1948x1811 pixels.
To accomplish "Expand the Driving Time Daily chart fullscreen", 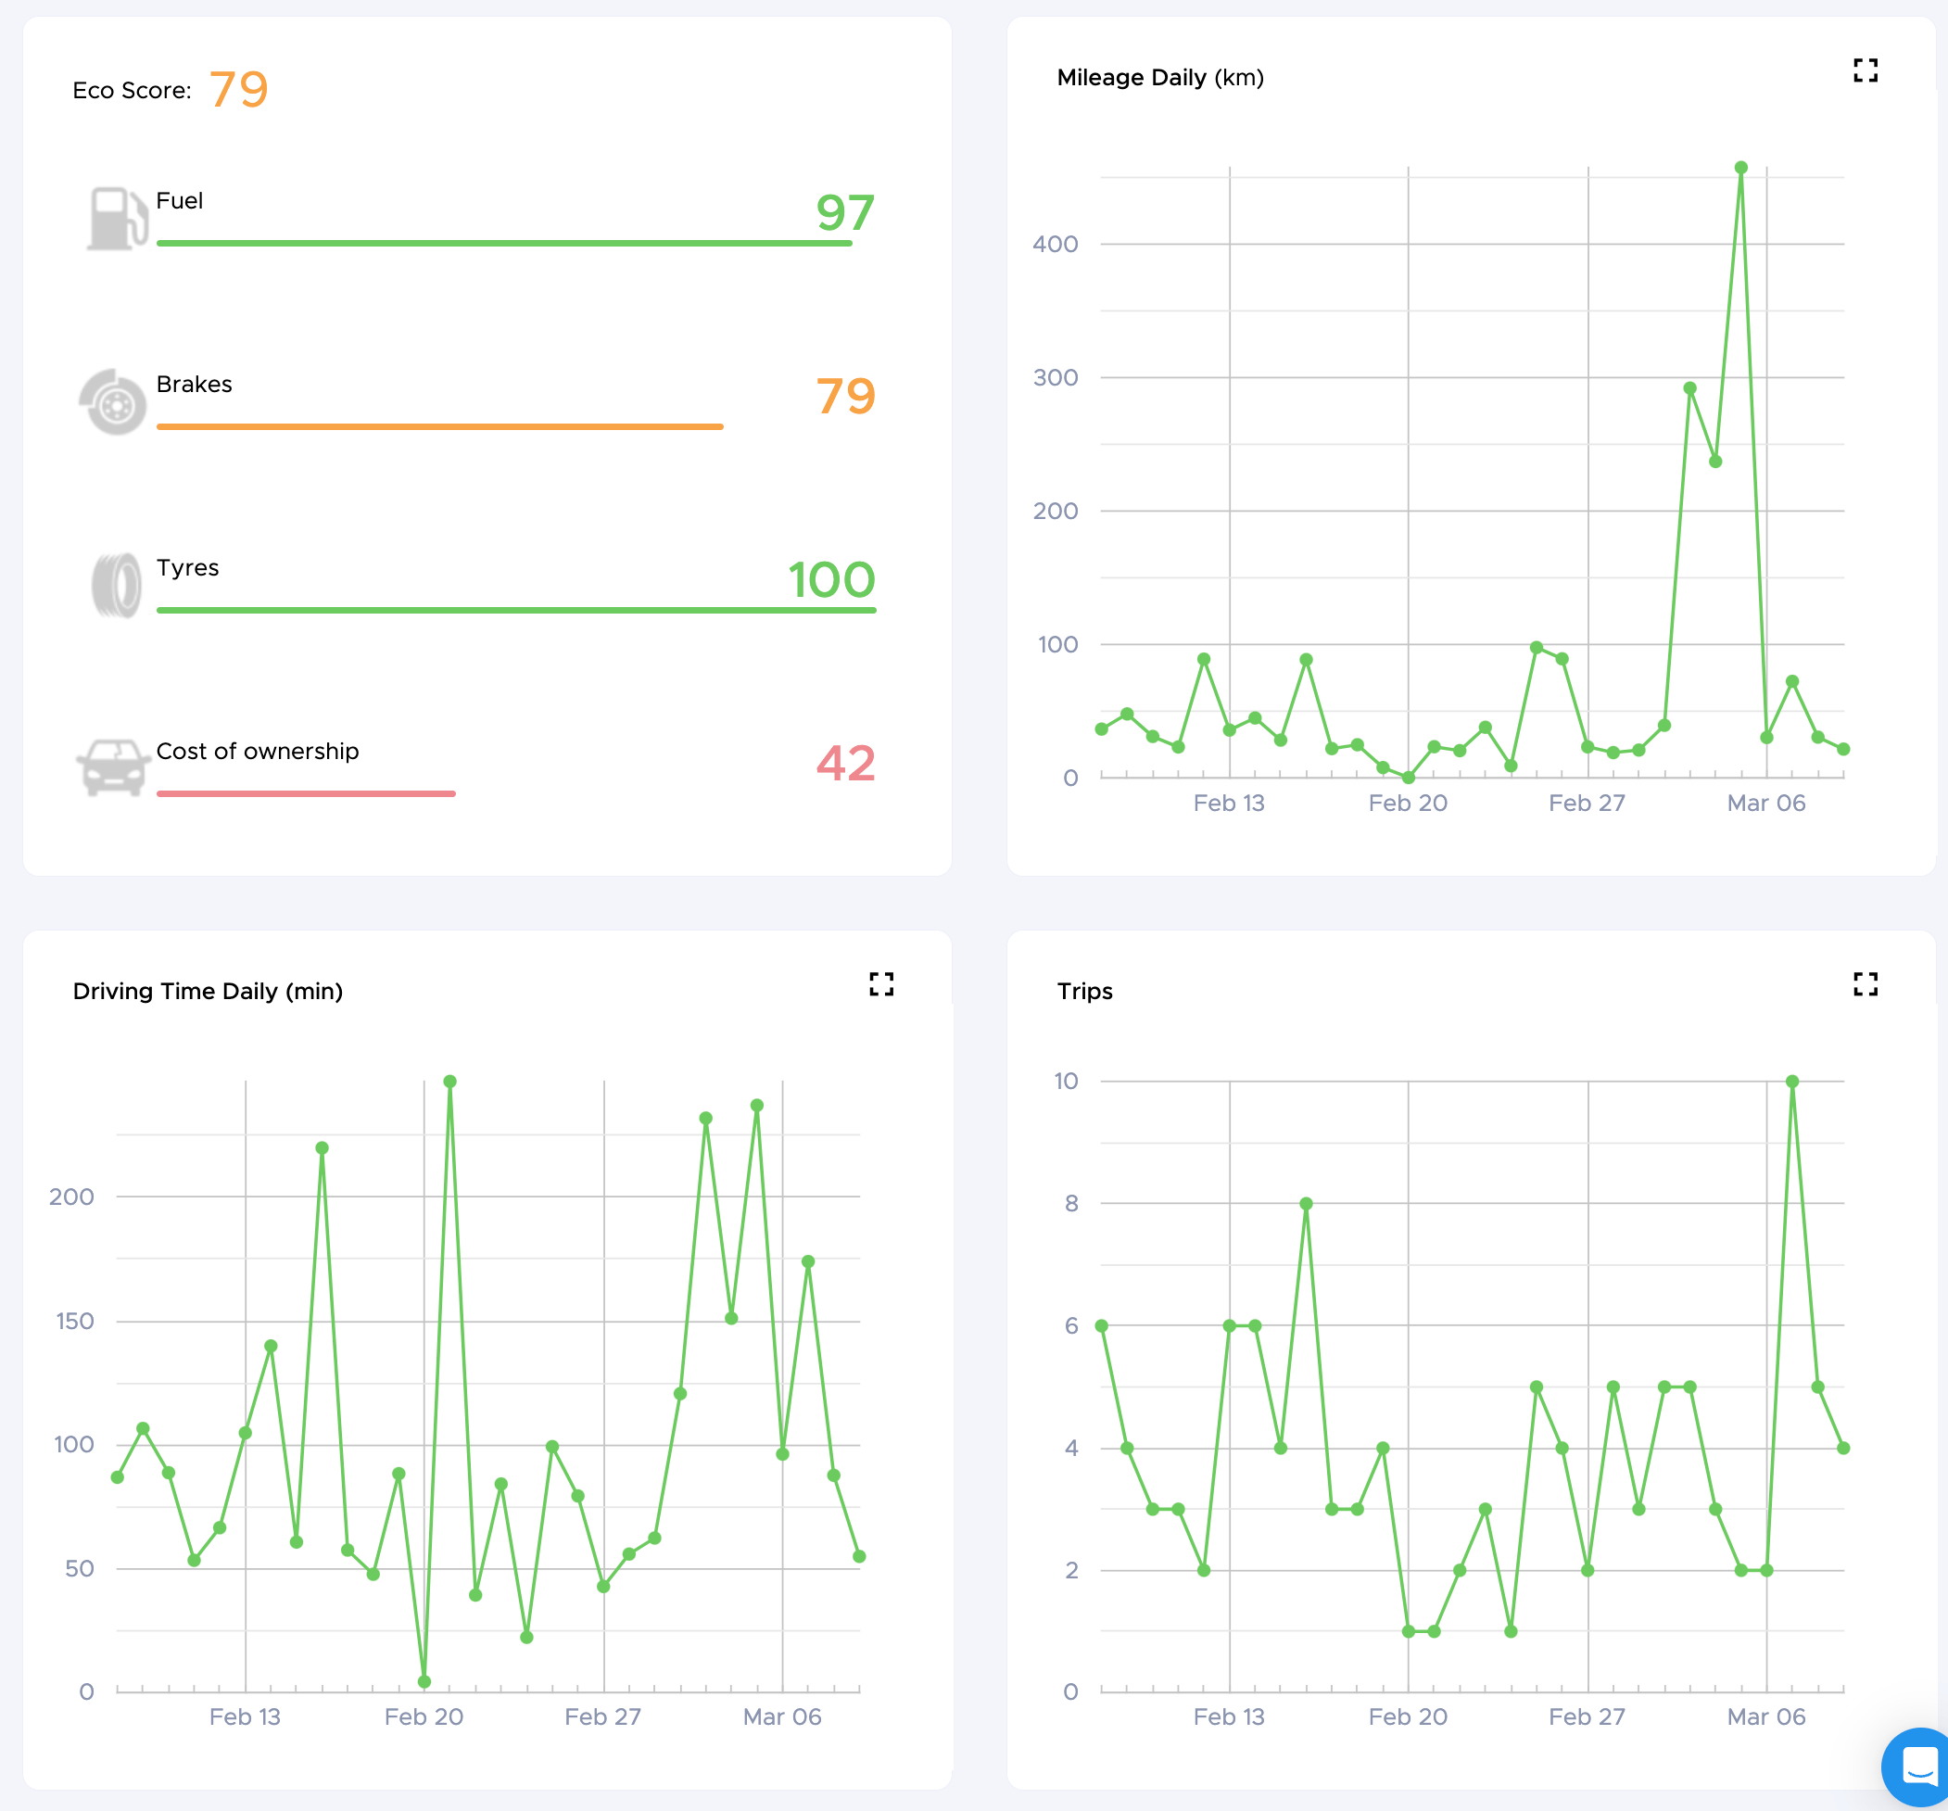I will [x=881, y=984].
